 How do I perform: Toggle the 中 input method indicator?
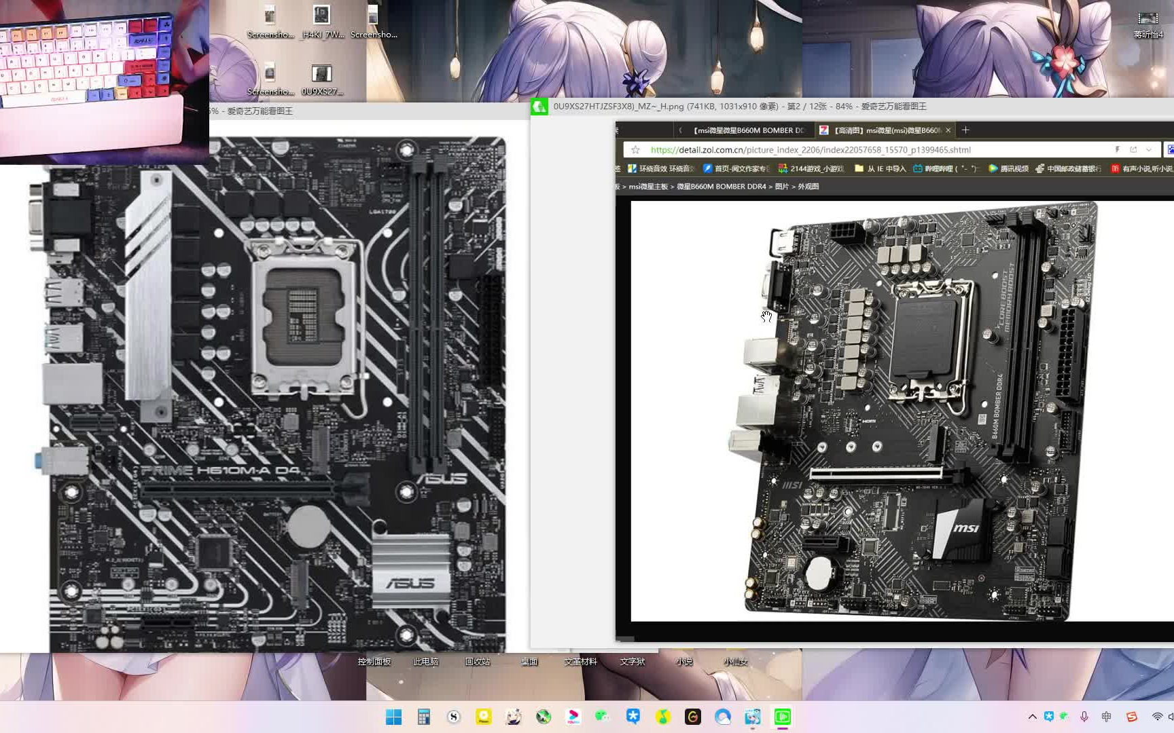tap(1107, 717)
